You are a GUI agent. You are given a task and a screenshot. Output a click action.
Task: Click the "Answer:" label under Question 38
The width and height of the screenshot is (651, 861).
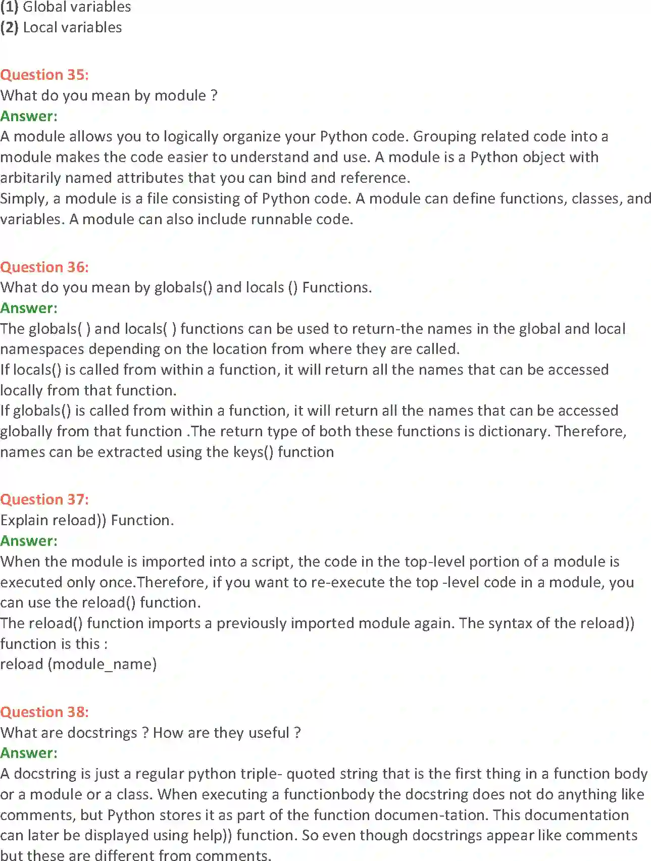[x=29, y=753]
